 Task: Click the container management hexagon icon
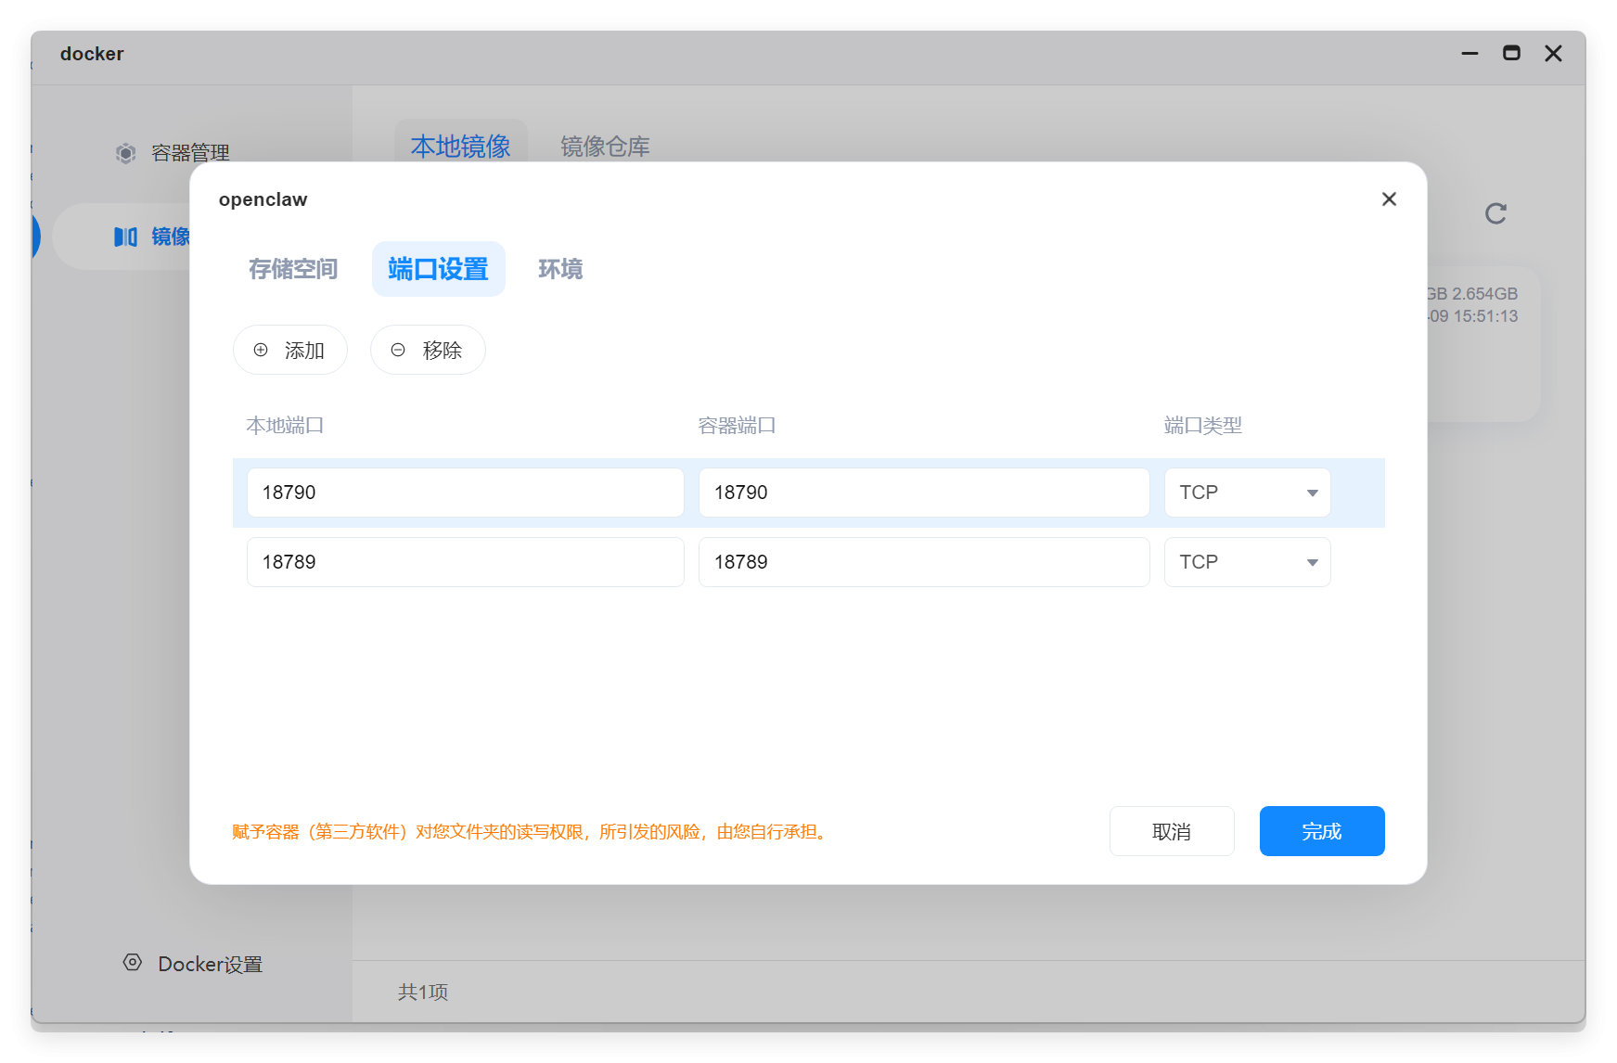125,153
